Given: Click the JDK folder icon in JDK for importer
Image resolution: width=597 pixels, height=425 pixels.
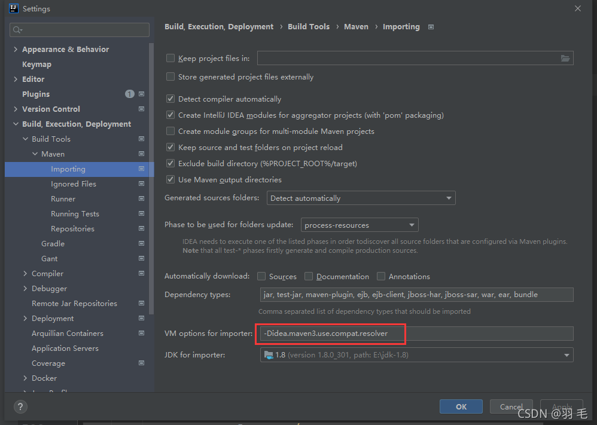Looking at the screenshot, I should [x=269, y=355].
